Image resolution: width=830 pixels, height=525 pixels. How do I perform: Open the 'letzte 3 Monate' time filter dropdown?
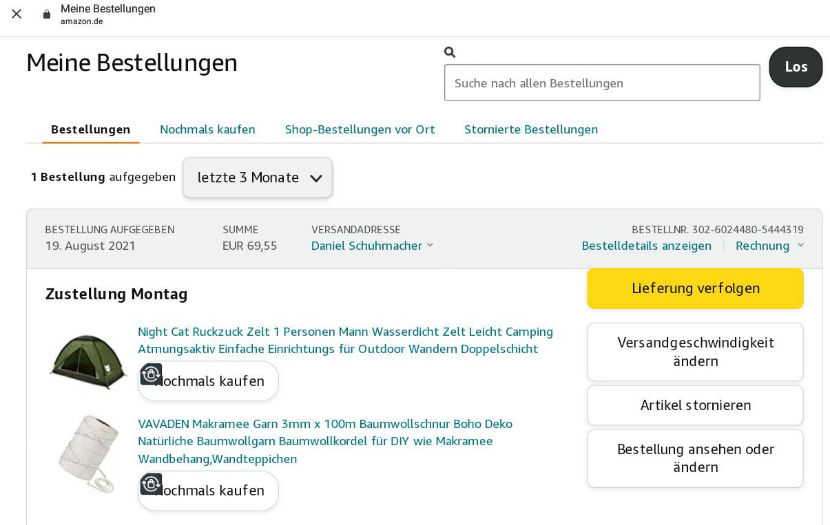257,178
